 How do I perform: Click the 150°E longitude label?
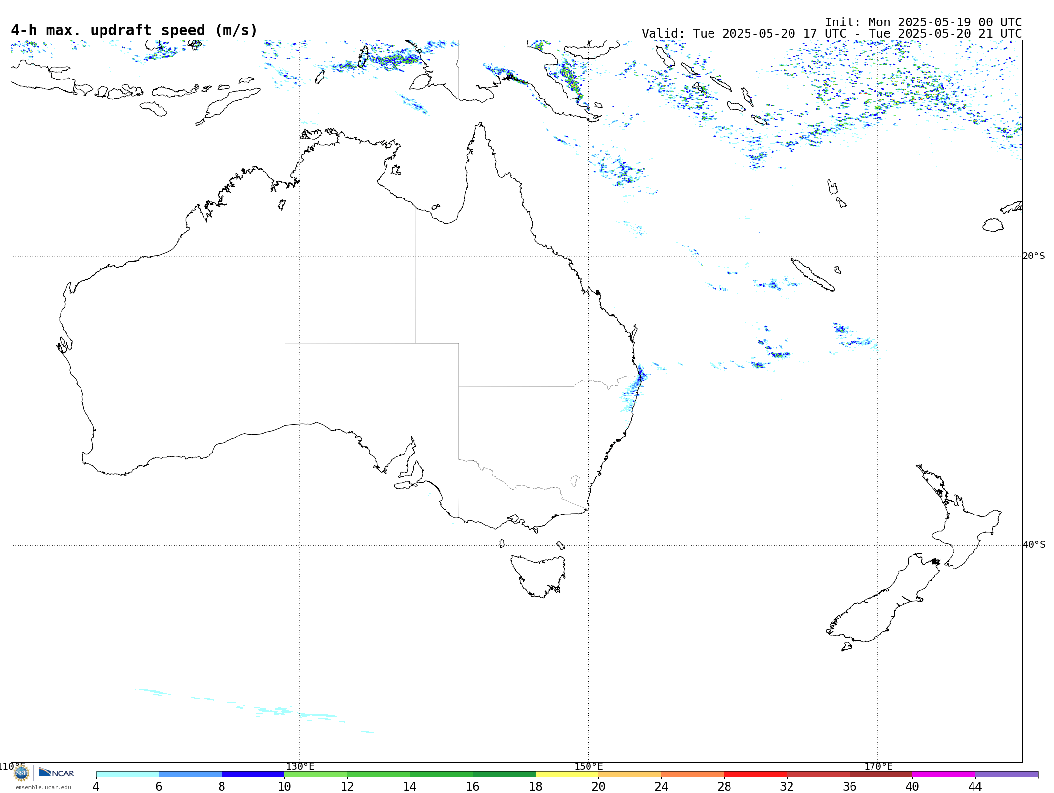[x=589, y=766]
